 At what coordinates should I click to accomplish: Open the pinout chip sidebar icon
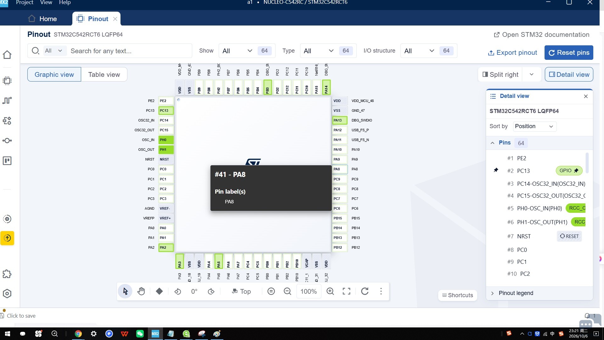click(7, 81)
